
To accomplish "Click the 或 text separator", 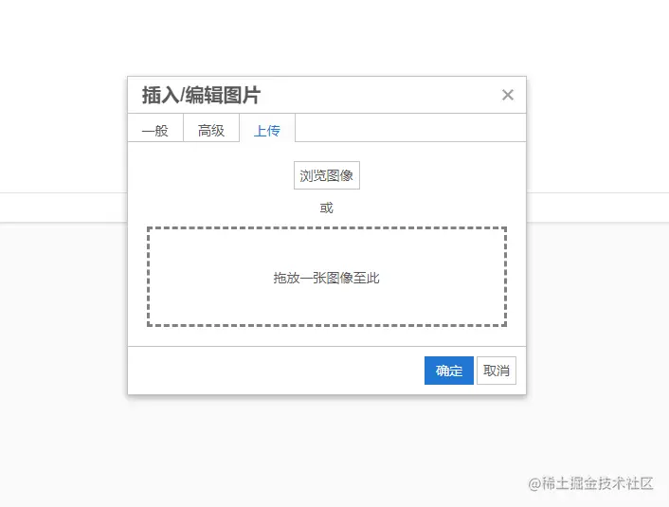I will [x=326, y=208].
